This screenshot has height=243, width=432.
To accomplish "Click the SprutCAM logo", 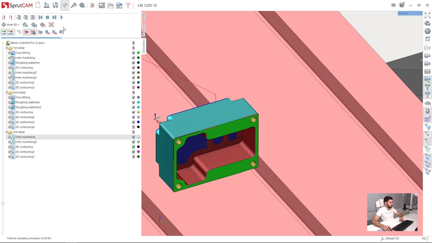I will pos(17,5).
